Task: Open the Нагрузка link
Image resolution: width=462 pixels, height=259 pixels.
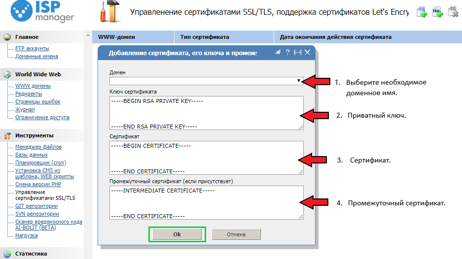Action: pyautogui.click(x=27, y=235)
